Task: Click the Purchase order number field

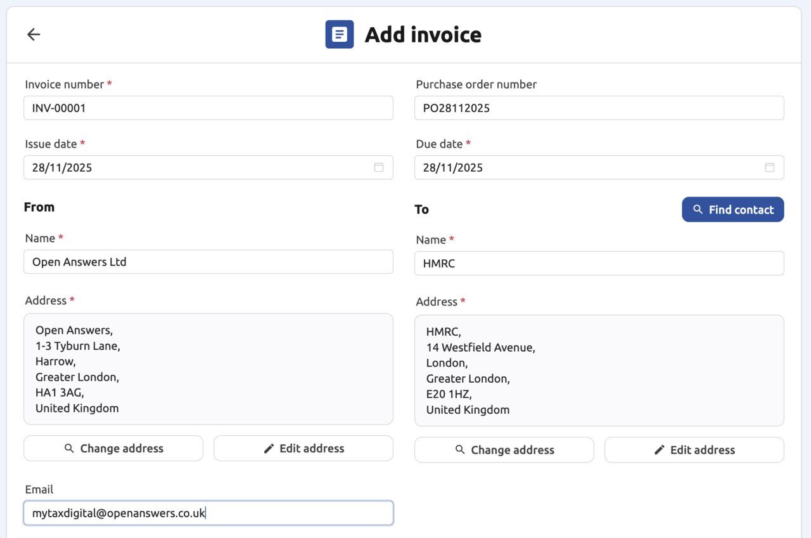Action: (599, 108)
